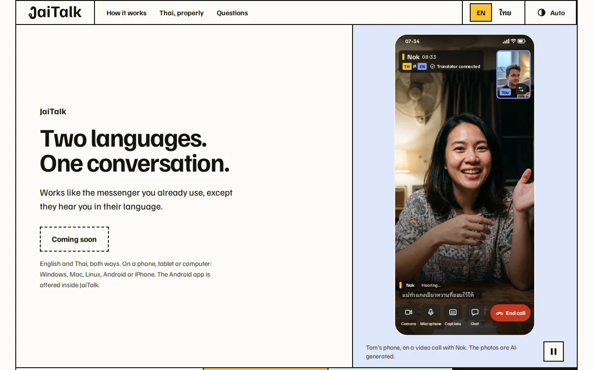Click the Thai caption text in the call
The width and height of the screenshot is (593, 370).
click(x=438, y=295)
